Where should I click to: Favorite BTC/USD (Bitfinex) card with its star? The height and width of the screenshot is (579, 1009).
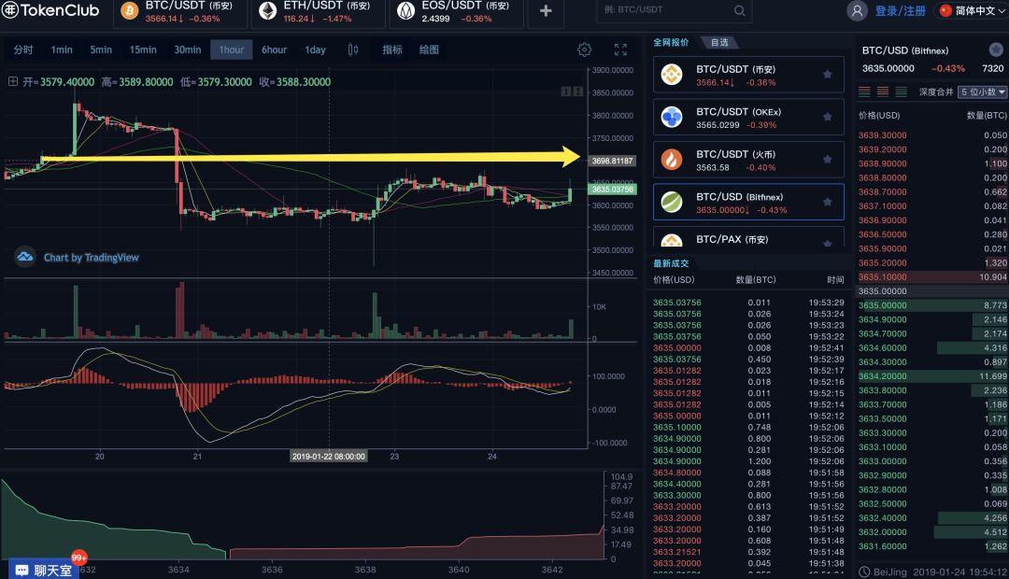[828, 202]
